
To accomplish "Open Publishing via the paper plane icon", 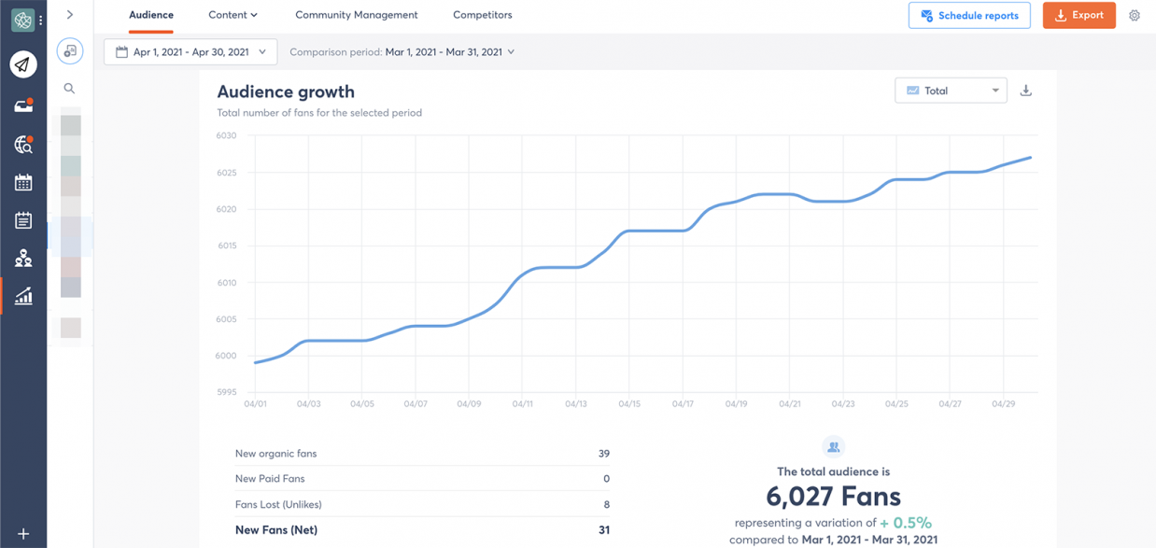I will [23, 63].
